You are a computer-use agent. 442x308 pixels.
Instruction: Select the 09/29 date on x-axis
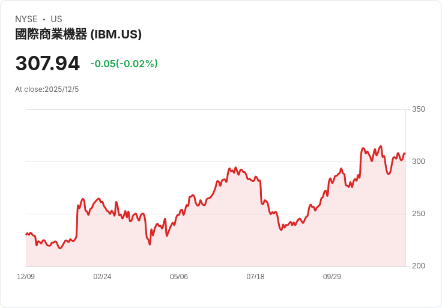pyautogui.click(x=332, y=277)
